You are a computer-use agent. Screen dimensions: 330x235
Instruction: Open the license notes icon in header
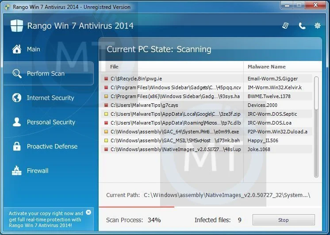[x=285, y=26]
